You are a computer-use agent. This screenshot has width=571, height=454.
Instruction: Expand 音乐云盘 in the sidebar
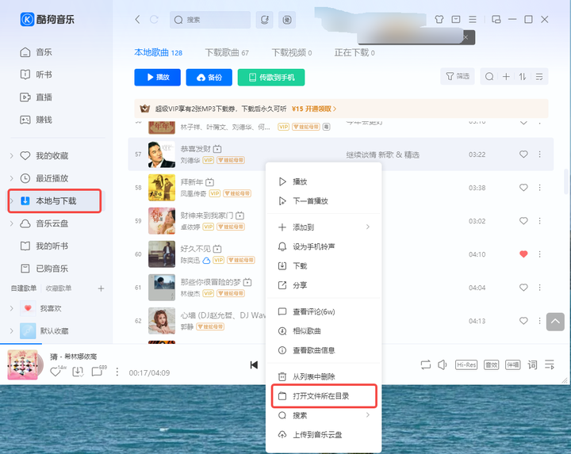12,223
